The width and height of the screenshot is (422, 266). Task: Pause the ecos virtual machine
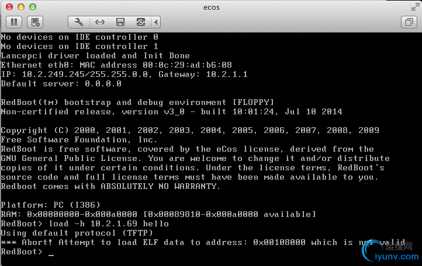pos(14,22)
